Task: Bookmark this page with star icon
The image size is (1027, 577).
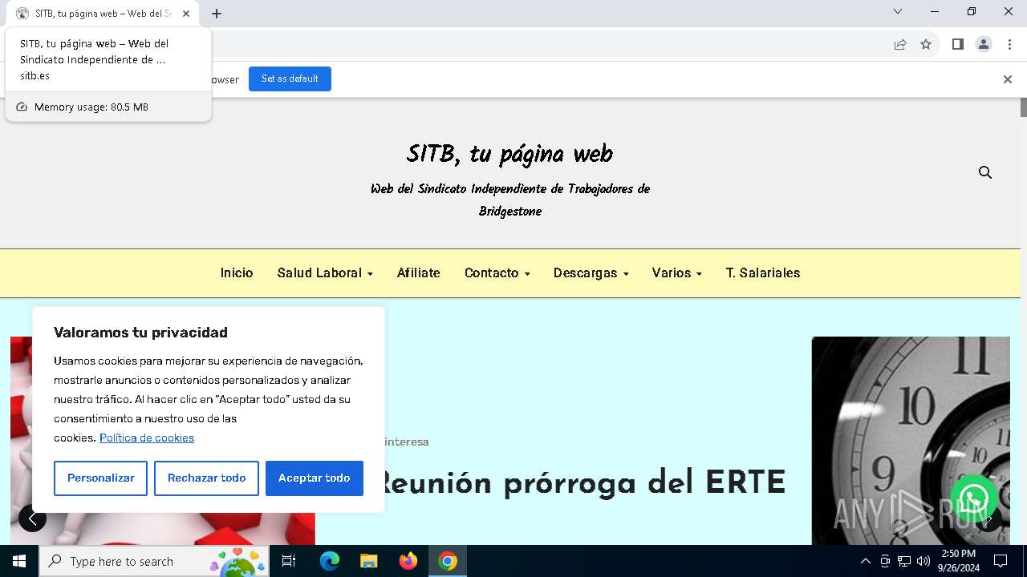Action: pyautogui.click(x=926, y=44)
